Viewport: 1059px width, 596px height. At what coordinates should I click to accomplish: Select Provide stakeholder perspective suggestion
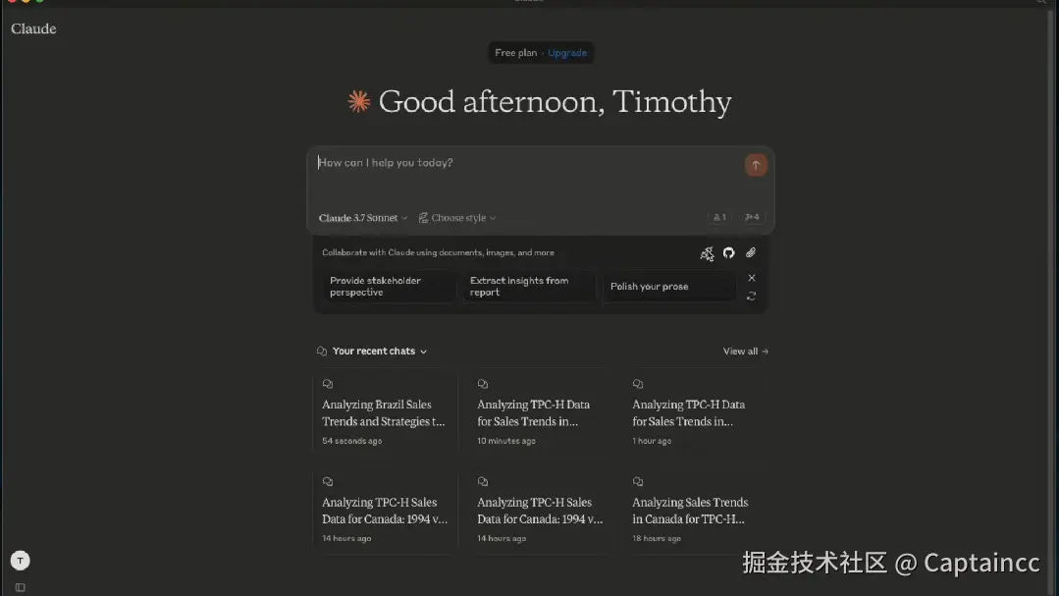388,287
